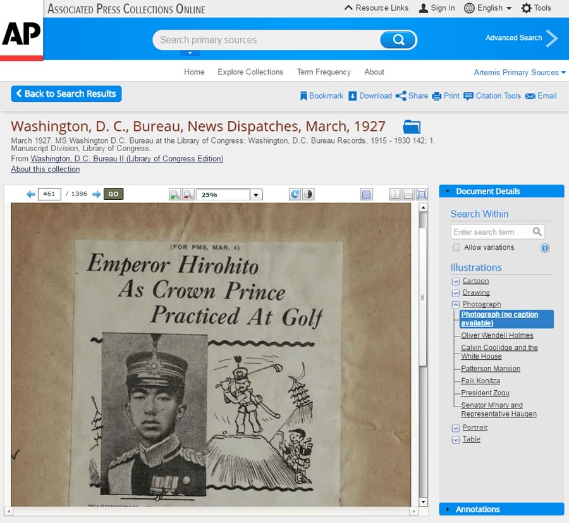Open search options dropdown under search bar
Viewport: 569px width, 523px height.
point(190,53)
